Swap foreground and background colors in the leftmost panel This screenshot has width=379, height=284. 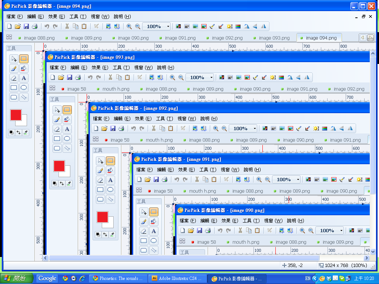(x=19, y=132)
